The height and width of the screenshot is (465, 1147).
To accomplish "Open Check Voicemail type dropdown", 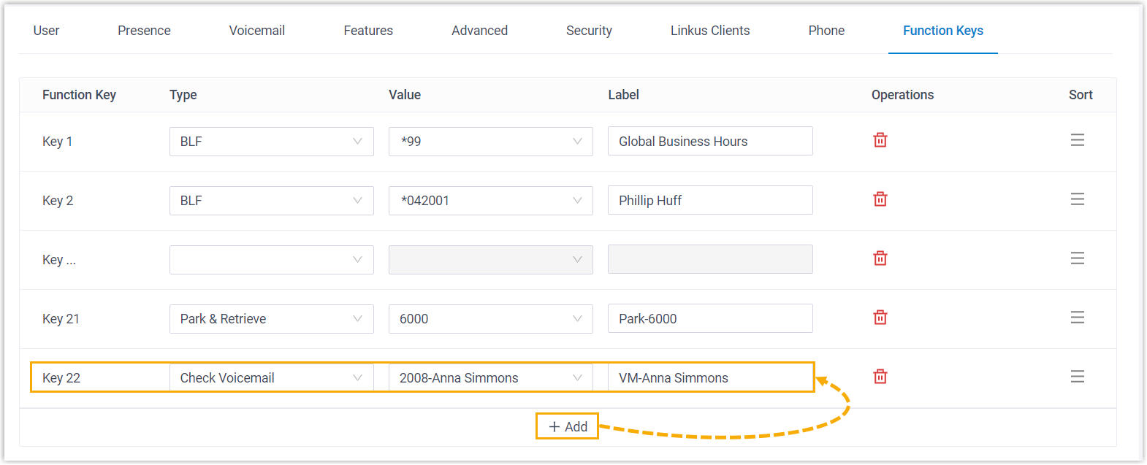I will point(271,378).
